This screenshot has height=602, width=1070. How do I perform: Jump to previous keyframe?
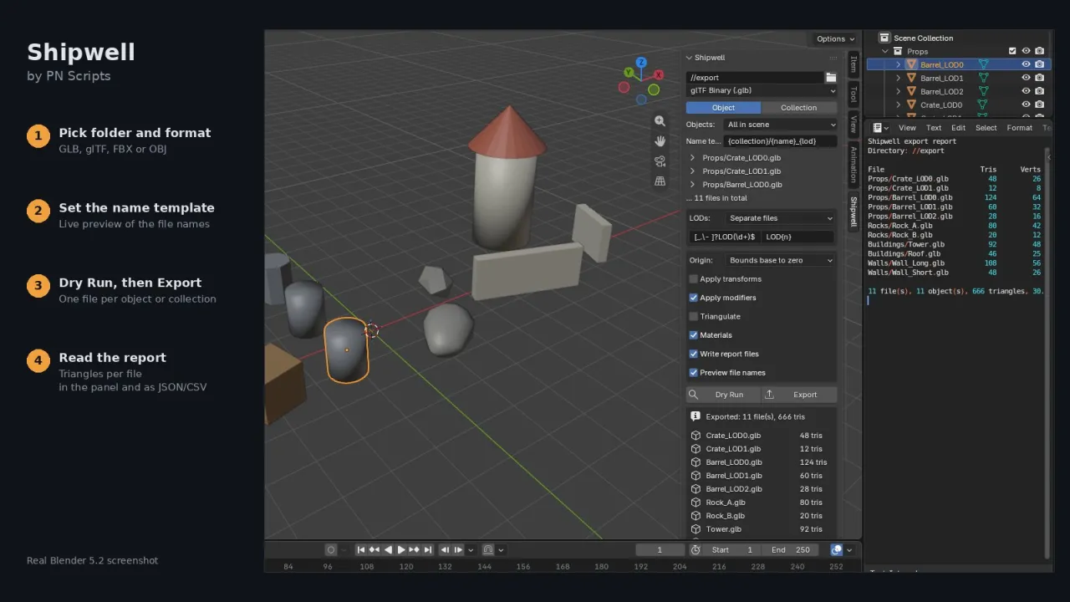coord(374,549)
